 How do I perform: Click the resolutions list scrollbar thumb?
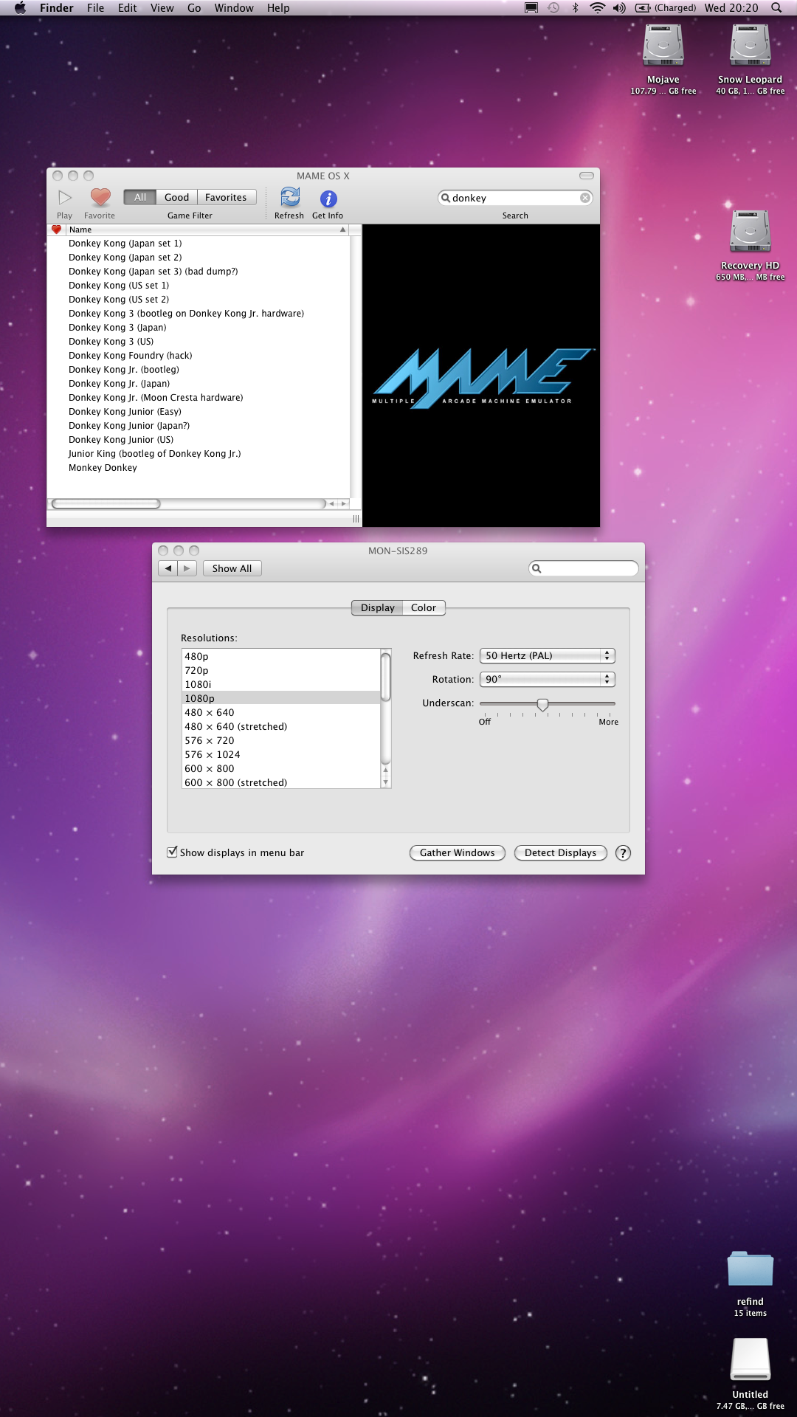click(x=385, y=677)
